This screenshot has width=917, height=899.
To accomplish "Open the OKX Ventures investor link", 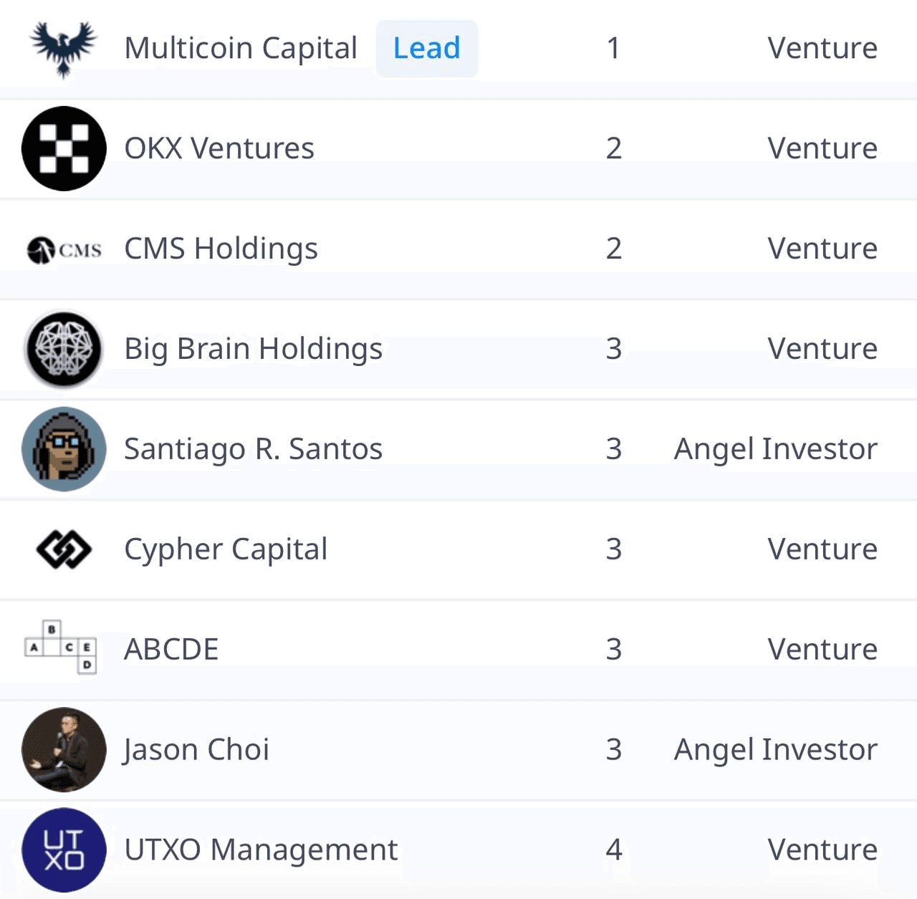I will click(x=219, y=148).
